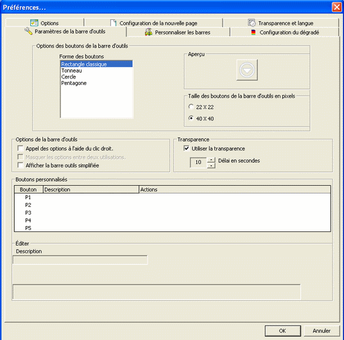Click the colored gradient icon on dégradé tab
The width and height of the screenshot is (344, 340).
(x=254, y=32)
